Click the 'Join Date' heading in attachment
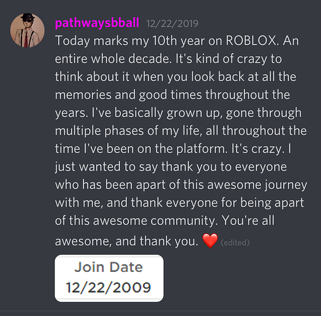 pos(109,267)
